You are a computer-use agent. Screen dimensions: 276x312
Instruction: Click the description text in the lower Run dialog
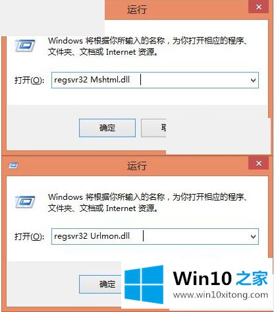tap(148, 203)
